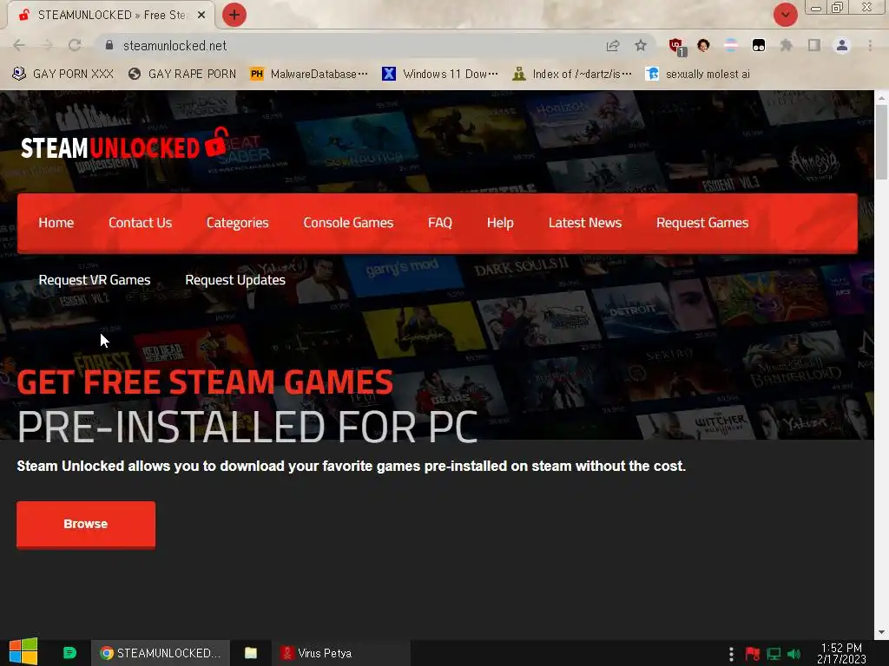Open the network tray icon
Viewport: 889px width, 666px height.
pos(774,654)
